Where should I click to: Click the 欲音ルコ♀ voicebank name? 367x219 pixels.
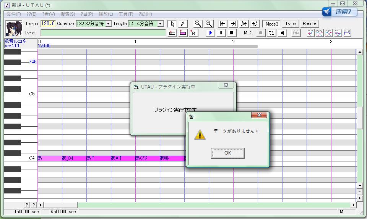[x=15, y=41]
